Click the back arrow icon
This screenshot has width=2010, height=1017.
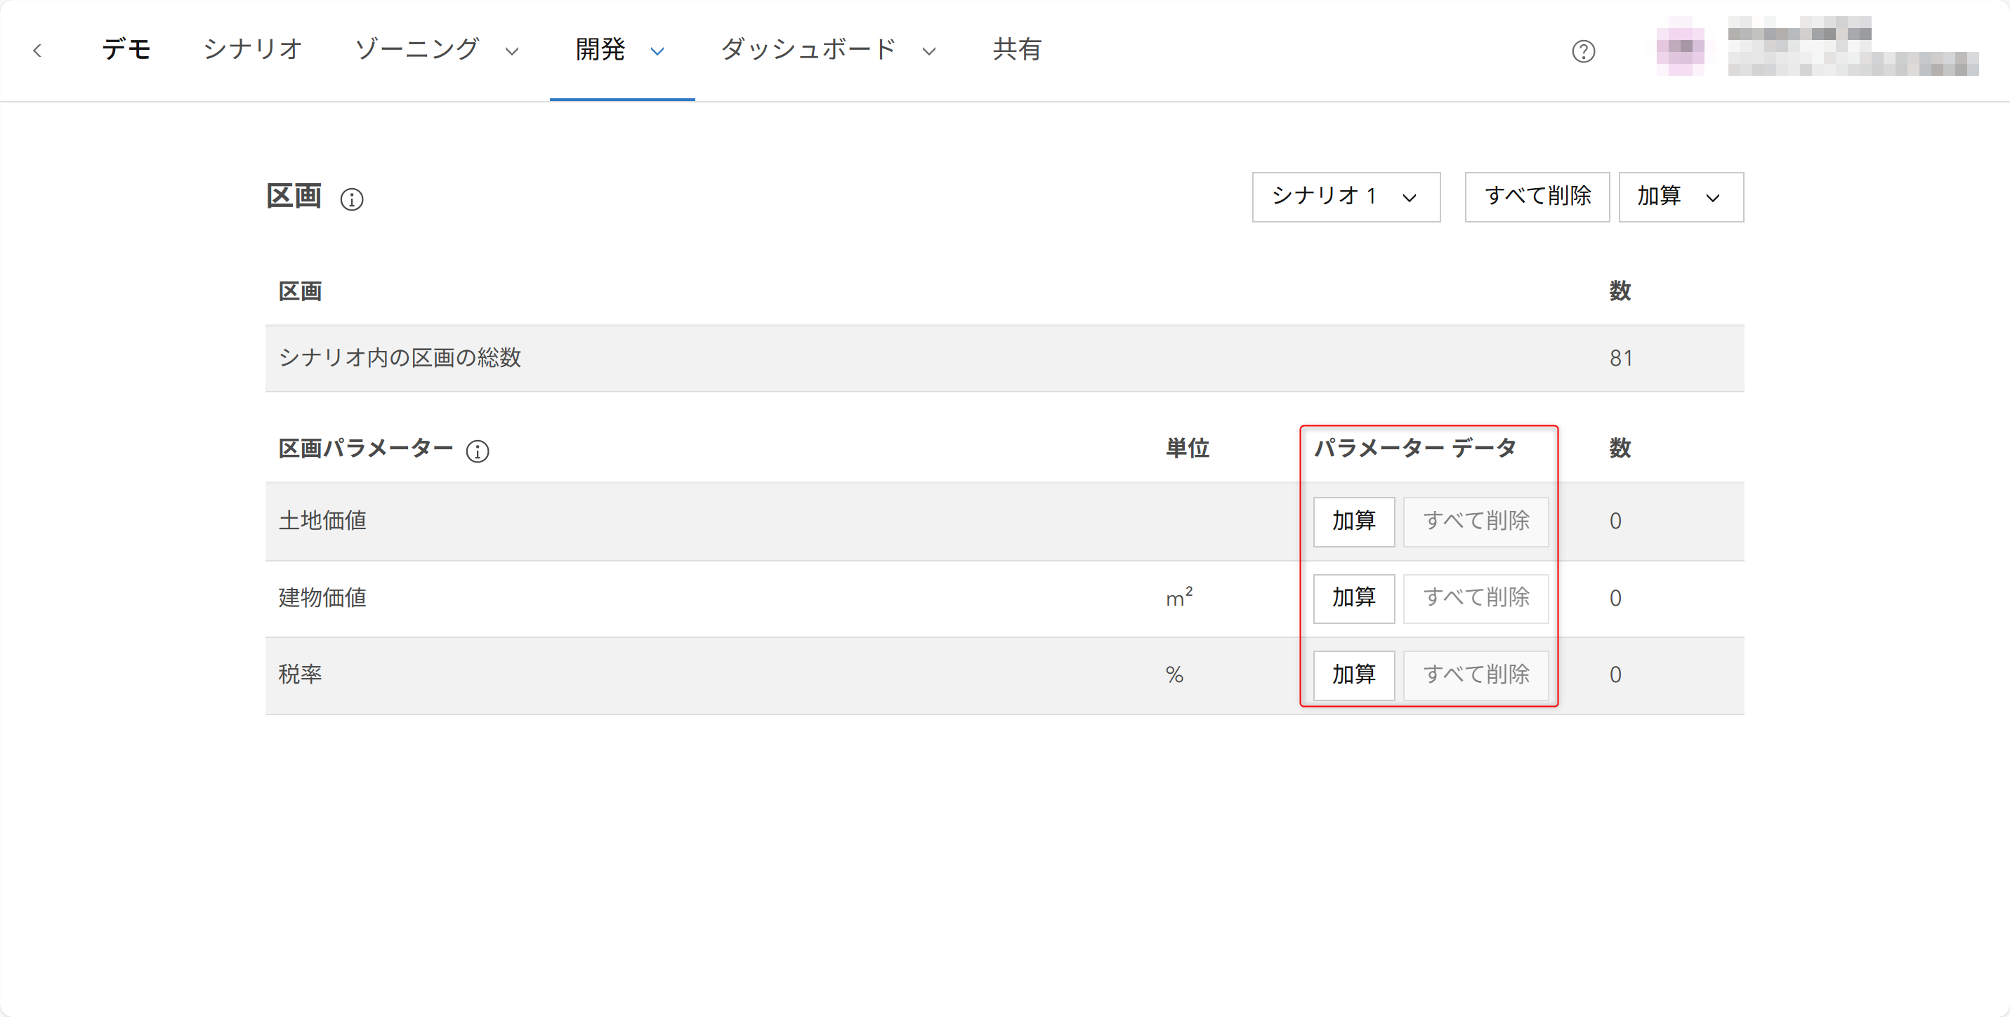pyautogui.click(x=37, y=51)
